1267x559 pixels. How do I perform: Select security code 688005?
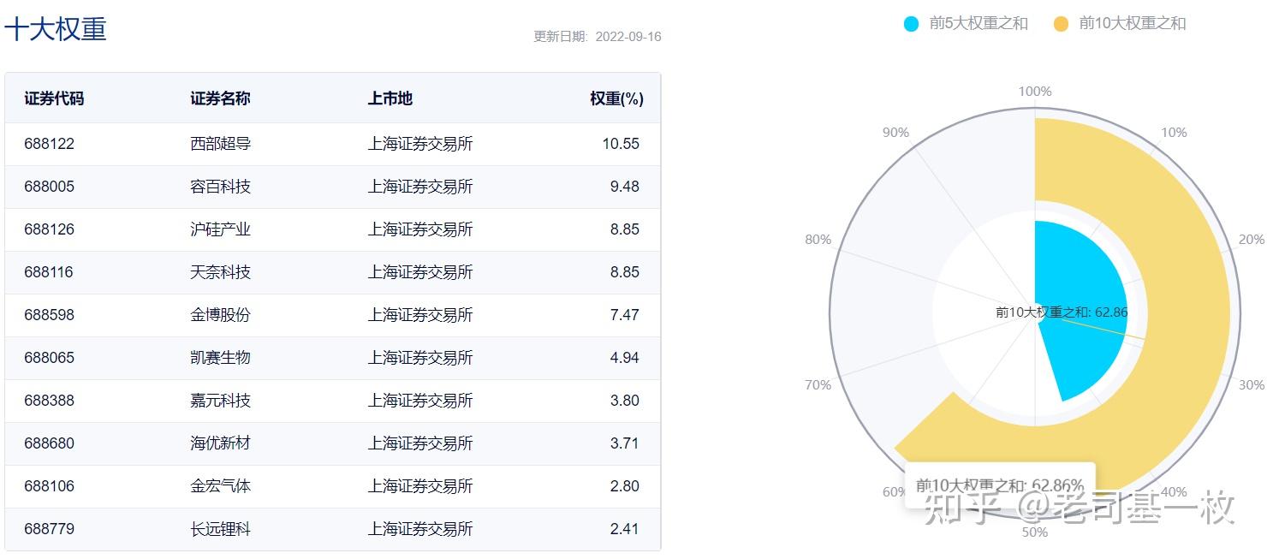pyautogui.click(x=50, y=187)
